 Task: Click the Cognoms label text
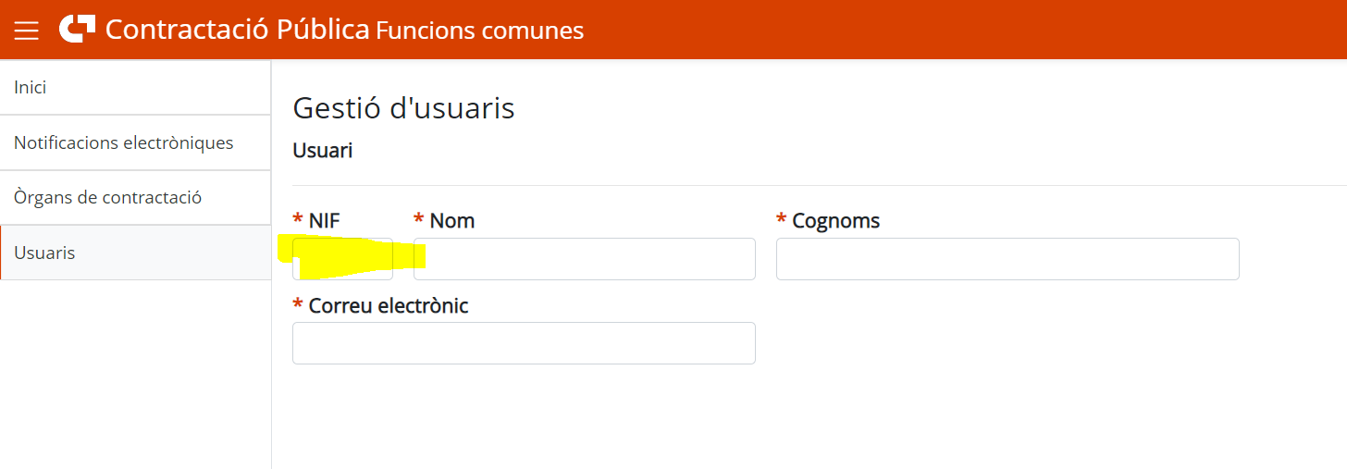click(836, 221)
